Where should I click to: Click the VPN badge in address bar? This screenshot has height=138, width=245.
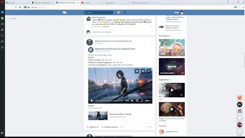(x=25, y=7)
